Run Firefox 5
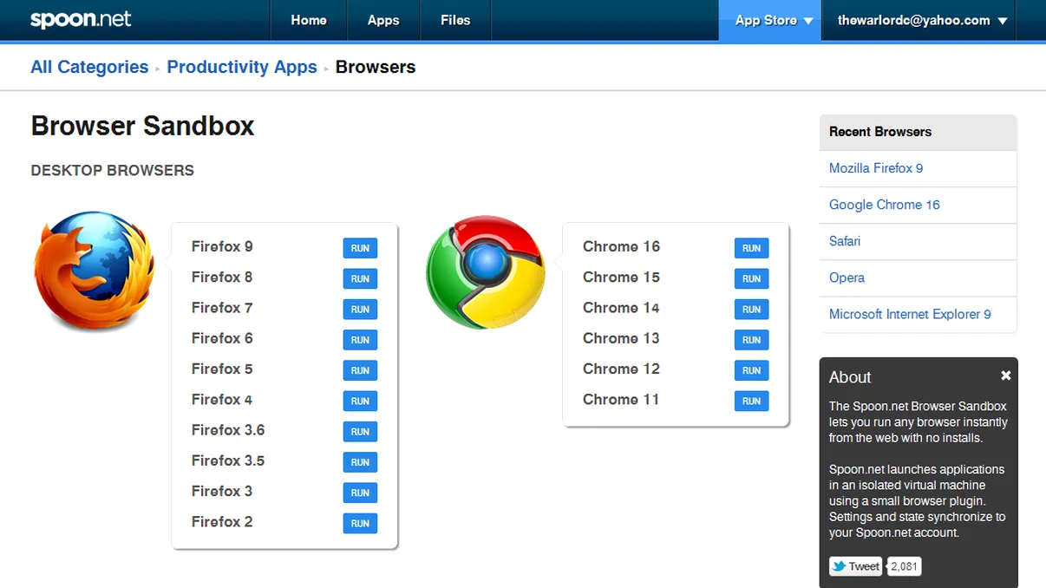Screen dimensions: 1046x588 click(x=360, y=370)
